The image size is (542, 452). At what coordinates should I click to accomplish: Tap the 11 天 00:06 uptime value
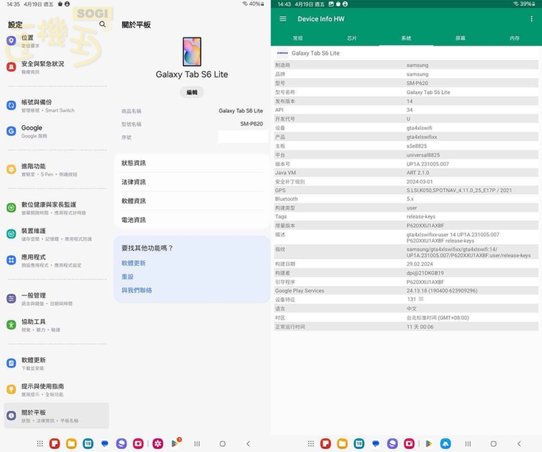coord(420,327)
